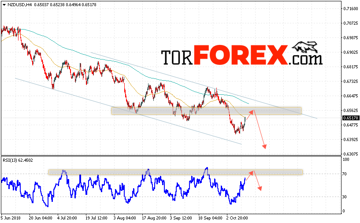Select the RSI 70 level label
This screenshot has width=360, height=223.
tap(345, 174)
